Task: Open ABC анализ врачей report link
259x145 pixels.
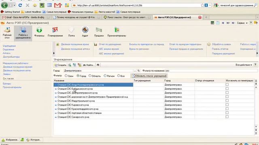Action: pos(109,49)
